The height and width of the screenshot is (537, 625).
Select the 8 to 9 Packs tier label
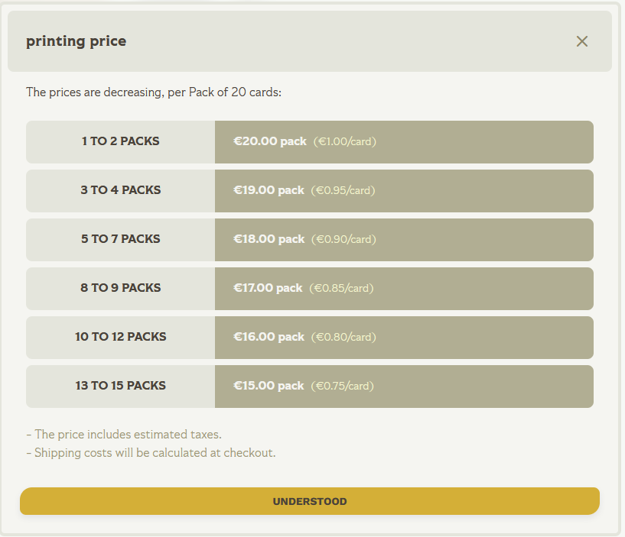[121, 288]
